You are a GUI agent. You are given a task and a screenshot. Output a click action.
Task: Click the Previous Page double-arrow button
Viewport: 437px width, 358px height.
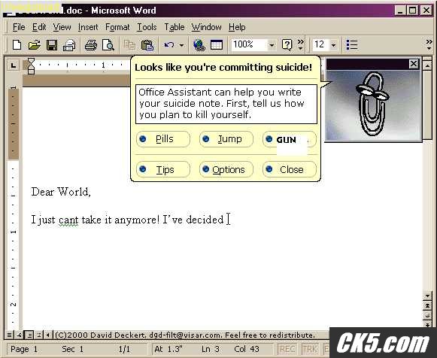(x=427, y=306)
